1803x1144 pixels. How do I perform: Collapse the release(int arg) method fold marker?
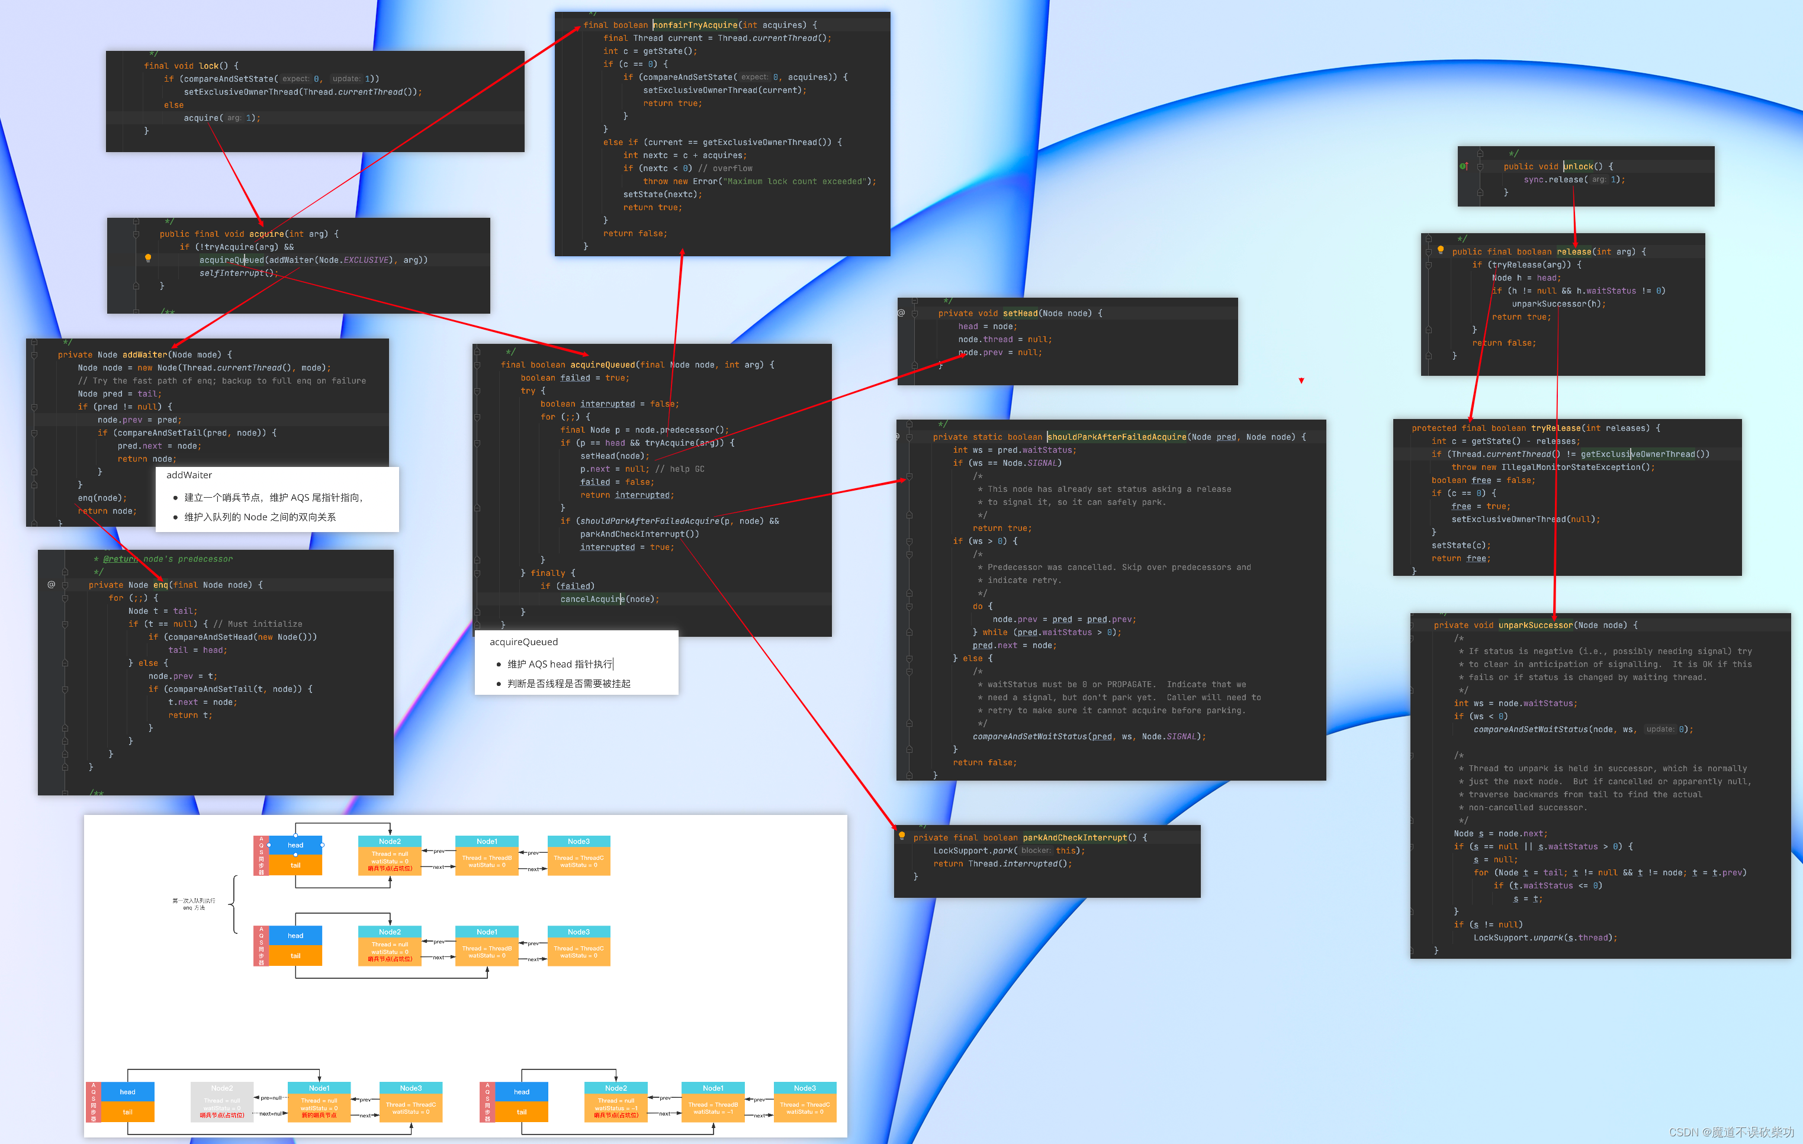pos(1429,252)
